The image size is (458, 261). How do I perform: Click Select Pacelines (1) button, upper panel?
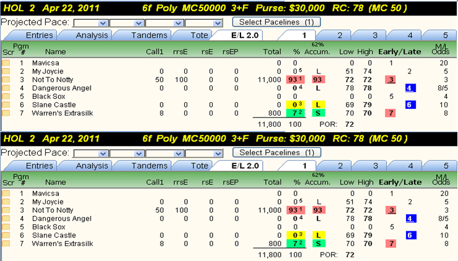point(276,22)
